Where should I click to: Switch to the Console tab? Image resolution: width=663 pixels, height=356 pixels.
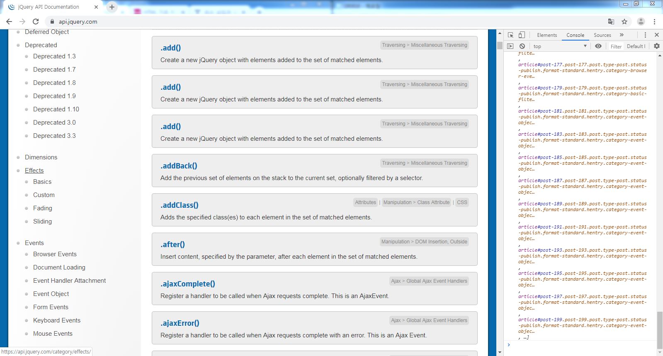tap(575, 35)
